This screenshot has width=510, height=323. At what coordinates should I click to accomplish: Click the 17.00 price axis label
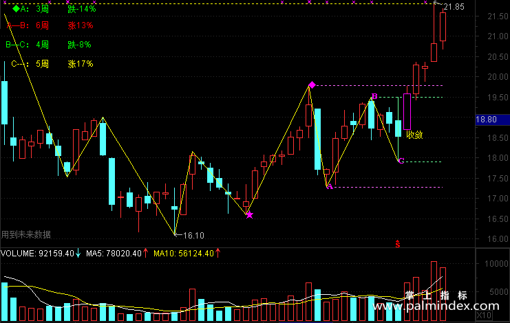pos(498,199)
